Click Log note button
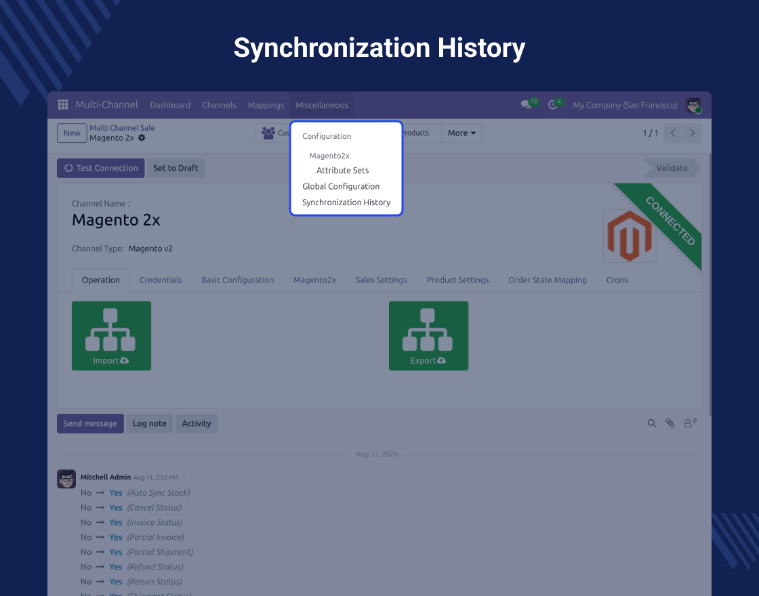The image size is (759, 596). click(x=150, y=423)
